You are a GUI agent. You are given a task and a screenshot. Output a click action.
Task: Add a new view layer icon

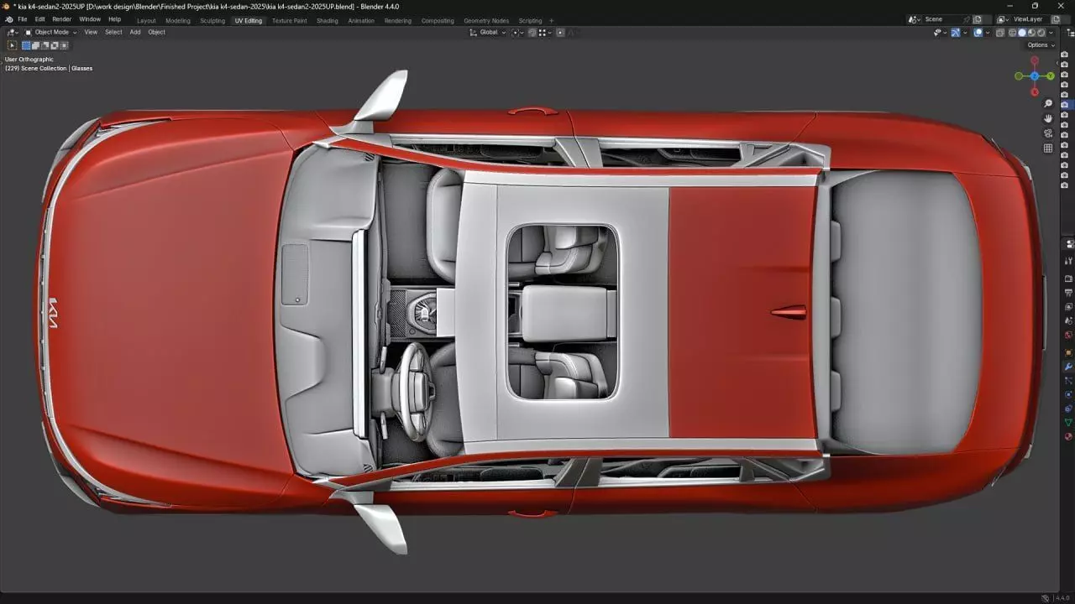pyautogui.click(x=1057, y=19)
